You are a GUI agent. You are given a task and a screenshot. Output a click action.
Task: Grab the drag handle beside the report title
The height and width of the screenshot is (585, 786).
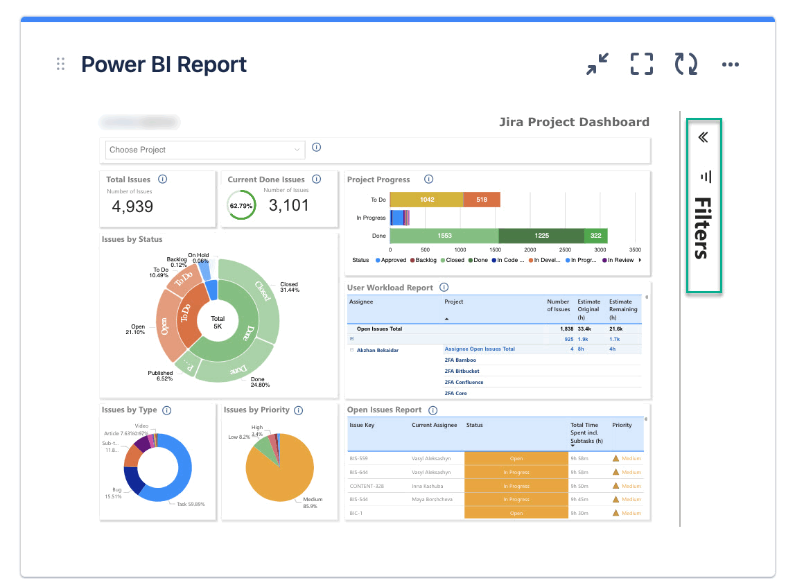(60, 64)
